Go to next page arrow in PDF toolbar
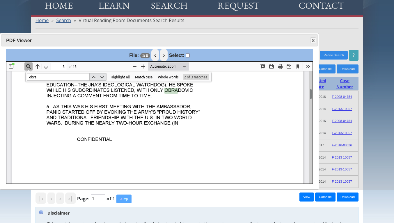 (x=46, y=66)
